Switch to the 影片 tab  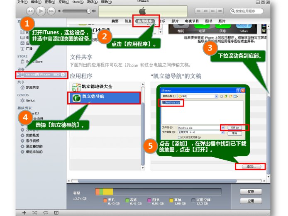175,21
